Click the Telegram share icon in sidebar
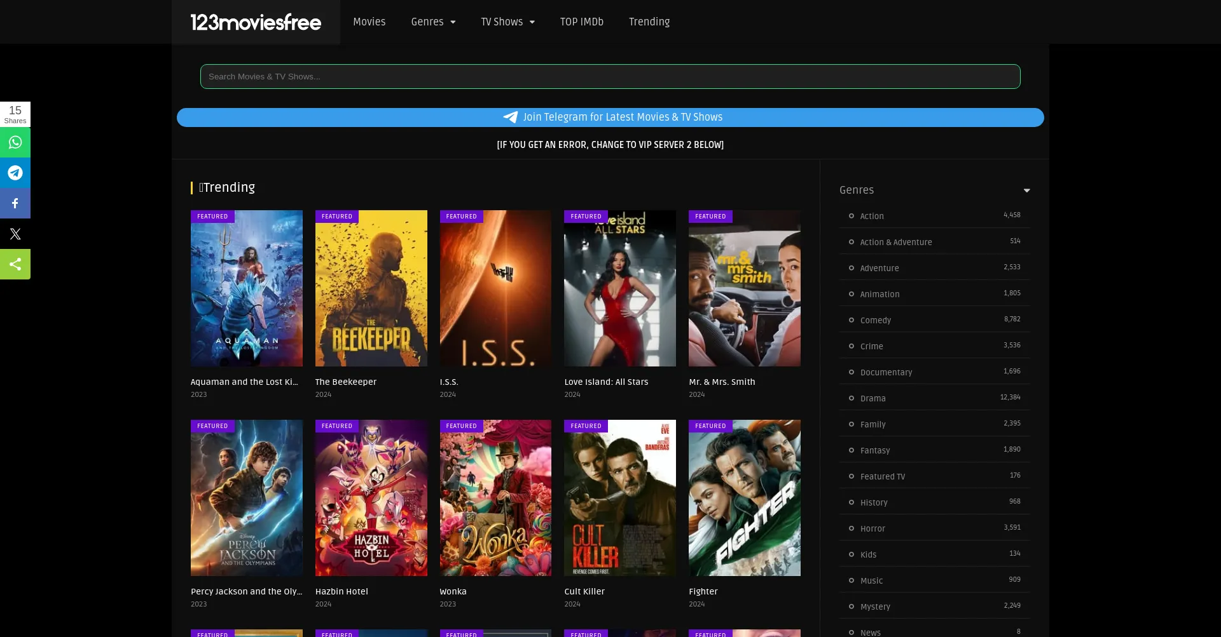 point(15,173)
